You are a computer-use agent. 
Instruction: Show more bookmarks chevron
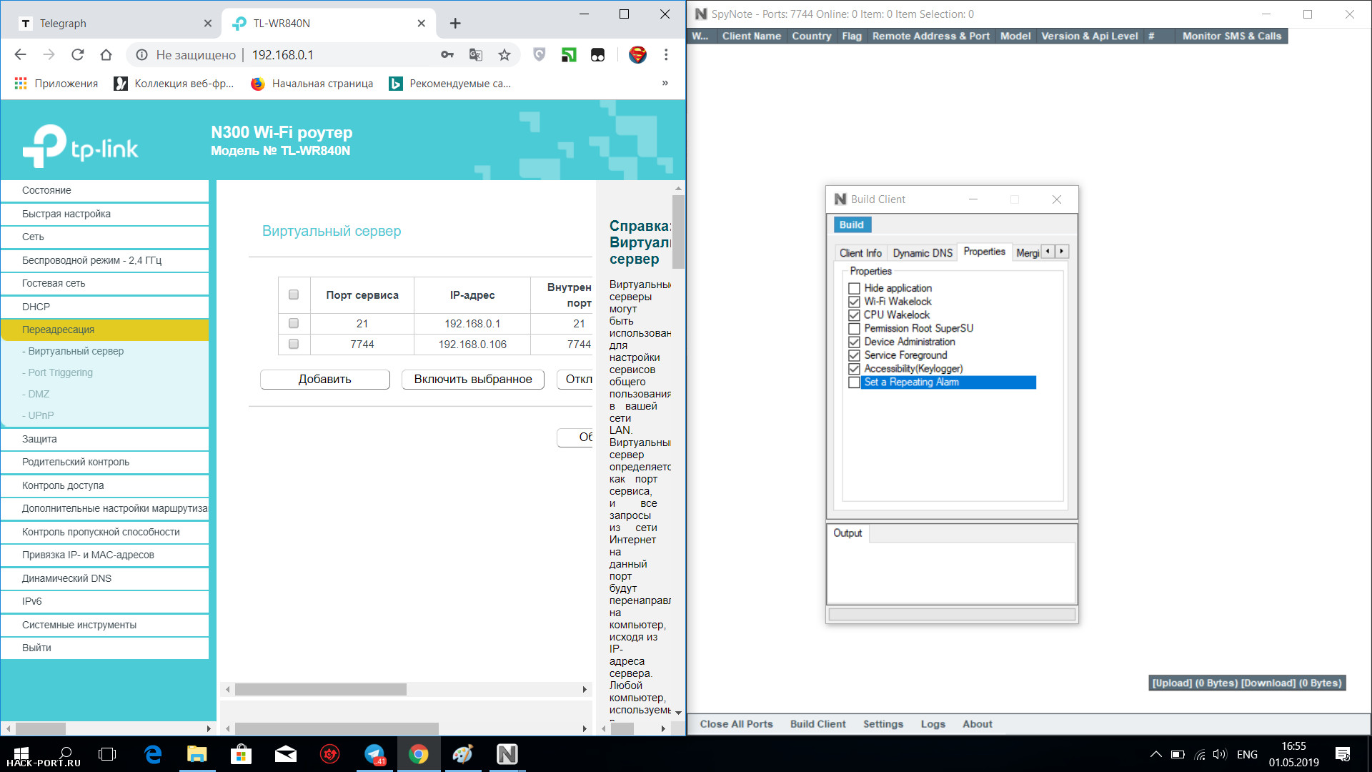click(x=665, y=83)
